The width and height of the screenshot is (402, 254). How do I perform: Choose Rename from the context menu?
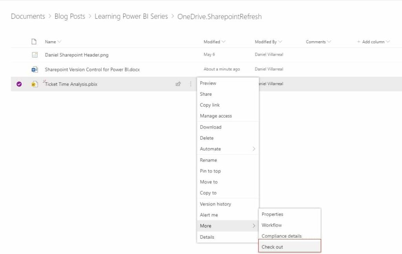(x=228, y=160)
